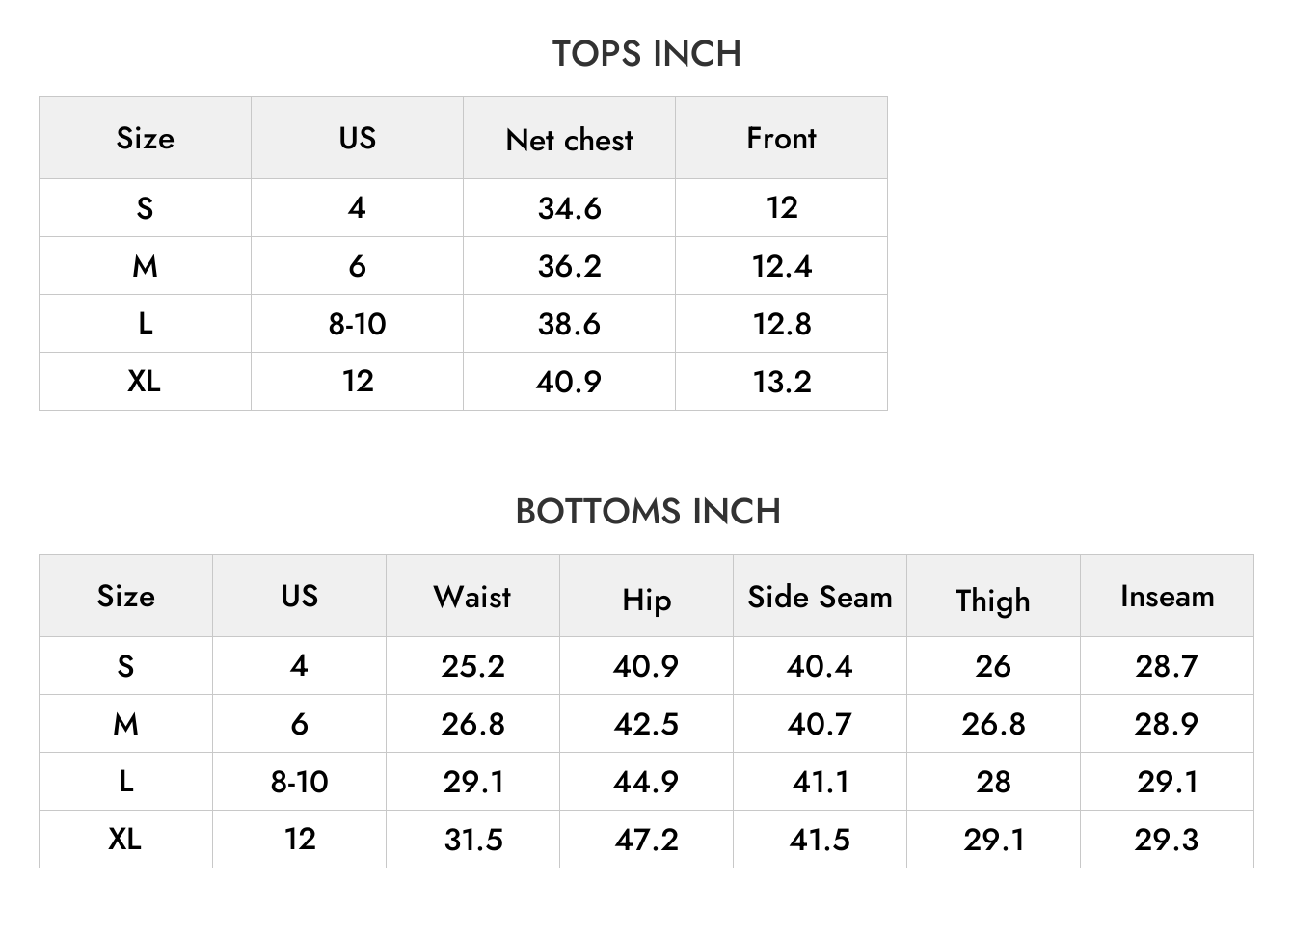This screenshot has height=935, width=1292.
Task: Select the XL size cell in tops table
Action: point(145,382)
